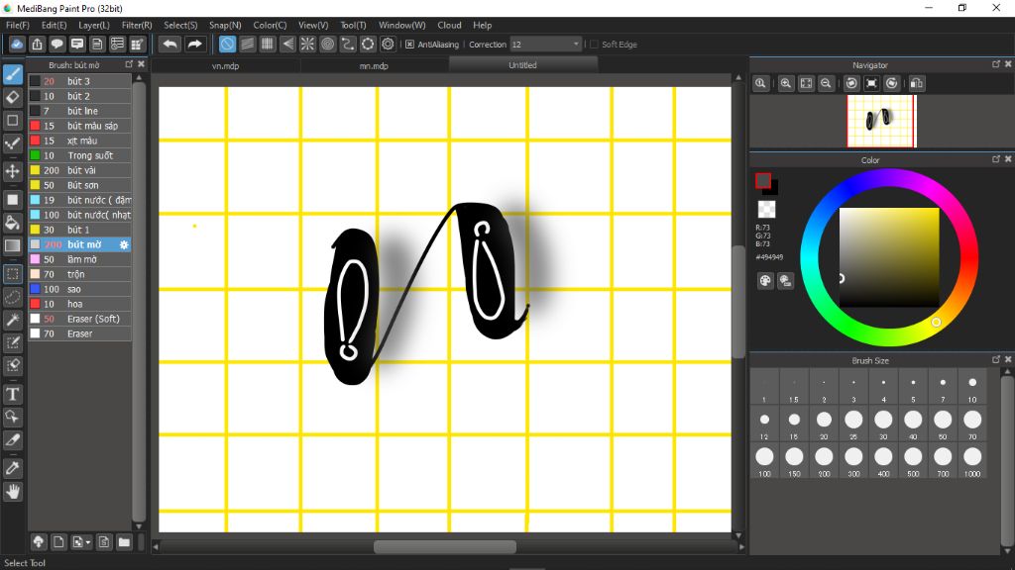Open settings gear for bút mờ brush
The height and width of the screenshot is (570, 1015).
[124, 245]
